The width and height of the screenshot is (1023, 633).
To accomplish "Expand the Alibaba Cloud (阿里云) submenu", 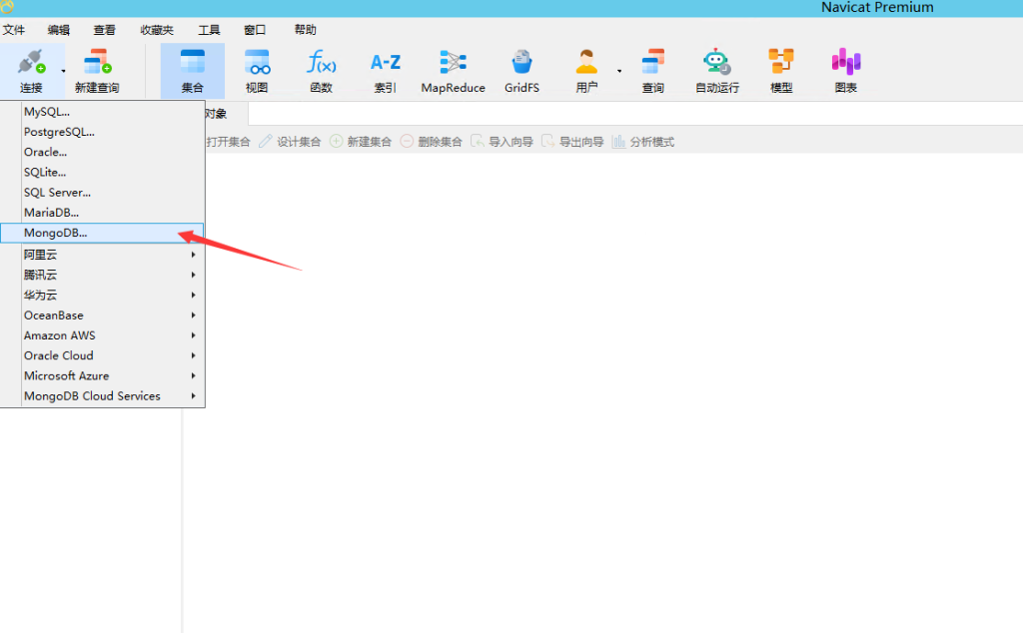I will 108,255.
